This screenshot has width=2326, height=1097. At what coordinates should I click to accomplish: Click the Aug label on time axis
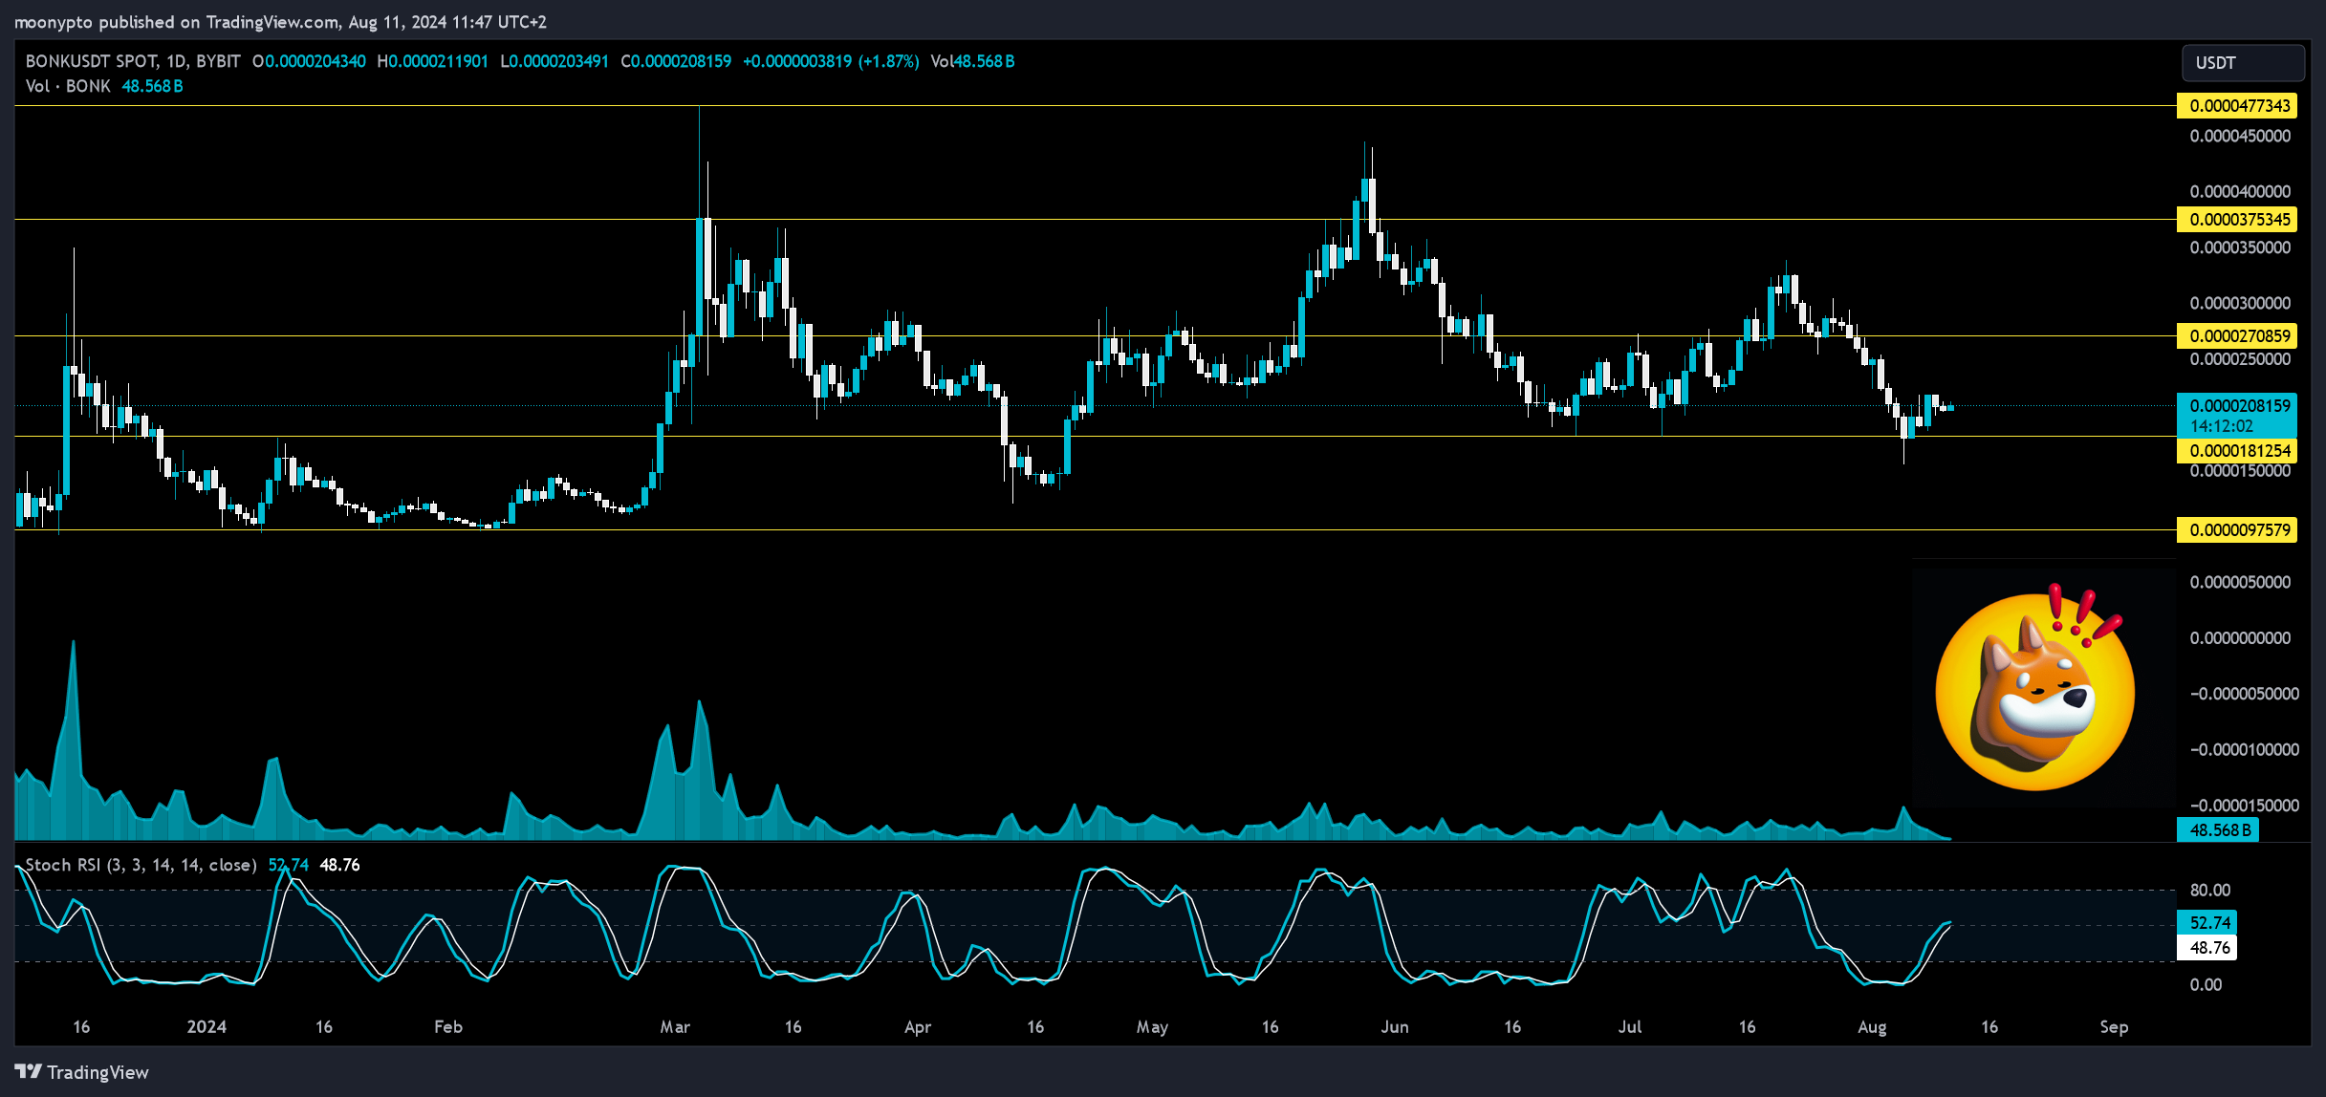pyautogui.click(x=1872, y=1027)
